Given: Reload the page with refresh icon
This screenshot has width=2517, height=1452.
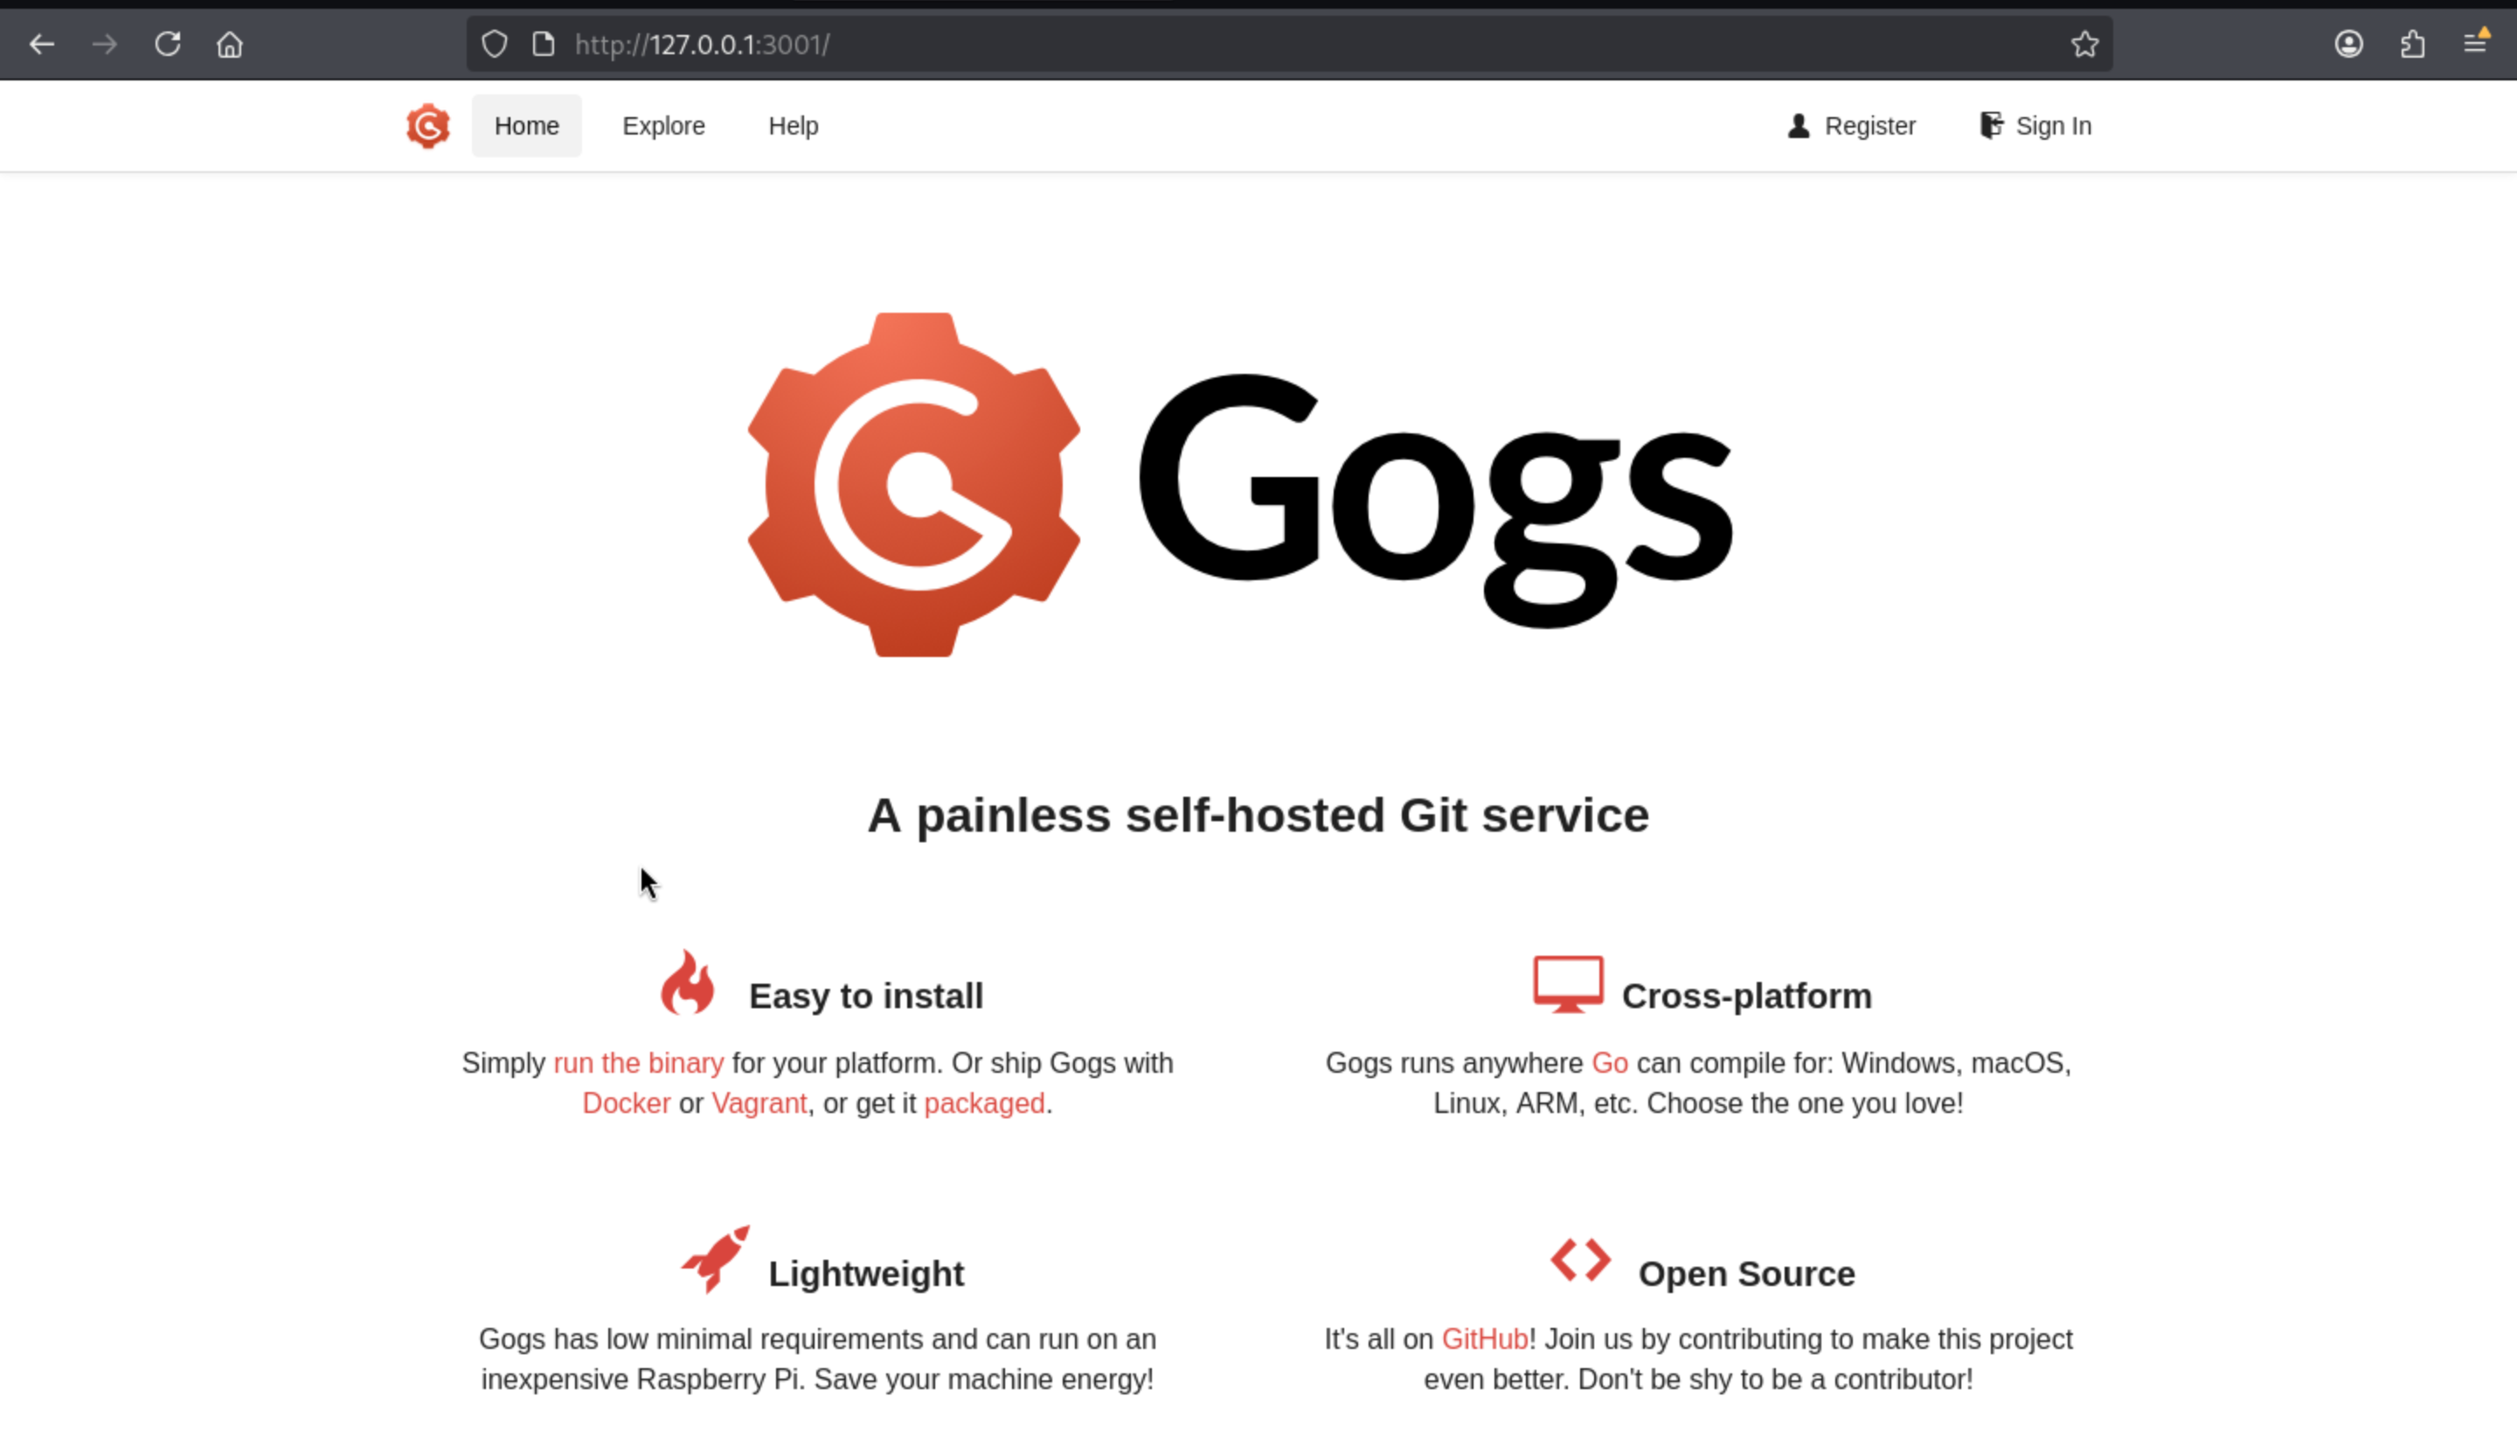Looking at the screenshot, I should point(168,45).
